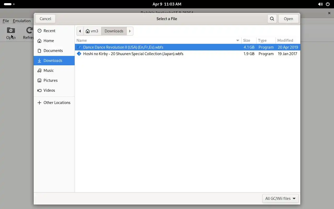334x209 pixels.
Task: Click the Videos camera icon in sidebar
Action: pyautogui.click(x=39, y=90)
